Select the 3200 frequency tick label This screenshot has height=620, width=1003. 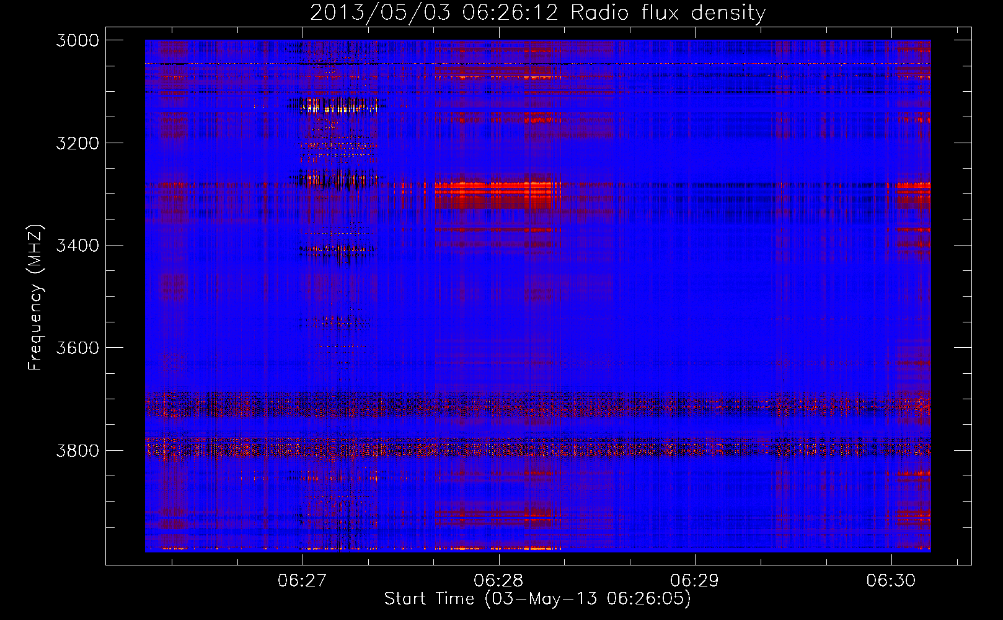[x=77, y=143]
